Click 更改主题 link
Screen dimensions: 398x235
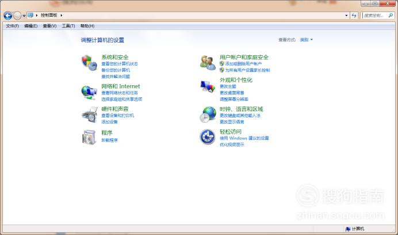tap(228, 86)
